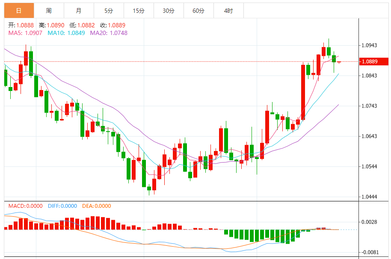Click the 1.0544 price axis label
This screenshot has width=391, height=259.
pos(369,166)
